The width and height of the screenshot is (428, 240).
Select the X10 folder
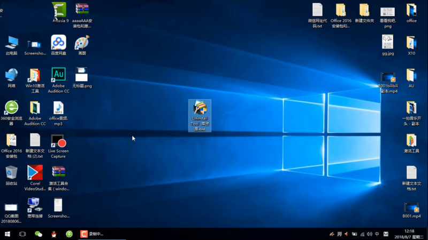pos(411,45)
